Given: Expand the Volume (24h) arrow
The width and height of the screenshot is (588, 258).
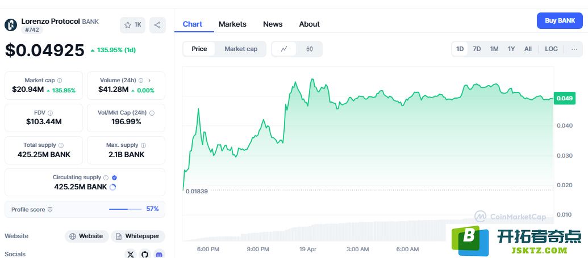Looking at the screenshot, I should 149,81.
